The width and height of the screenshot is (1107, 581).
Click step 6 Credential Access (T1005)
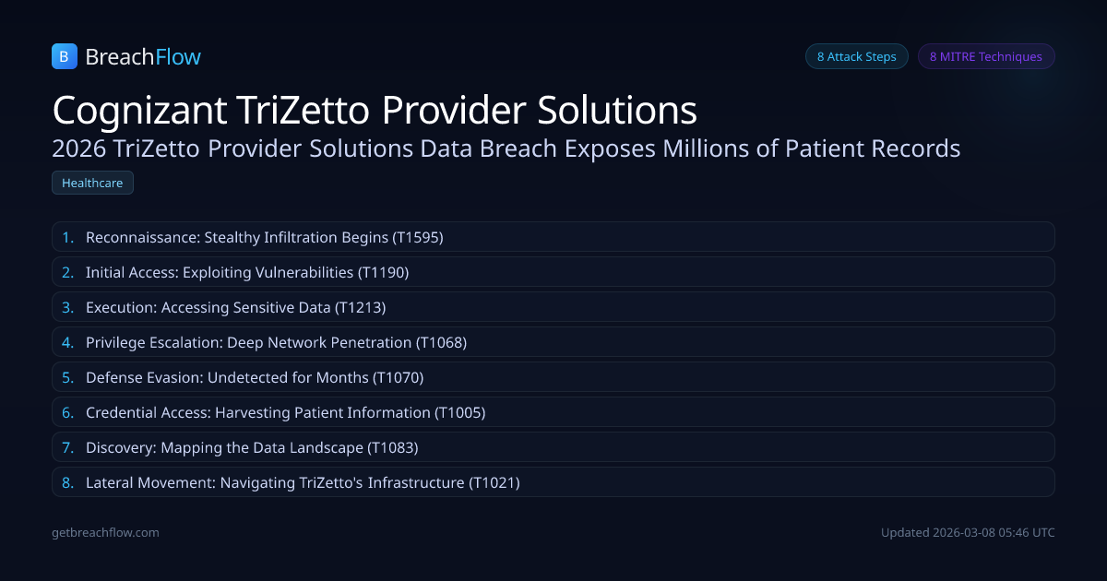pos(286,412)
